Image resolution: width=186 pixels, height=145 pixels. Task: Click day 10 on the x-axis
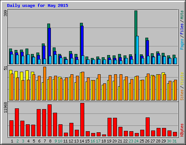[60, 141]
